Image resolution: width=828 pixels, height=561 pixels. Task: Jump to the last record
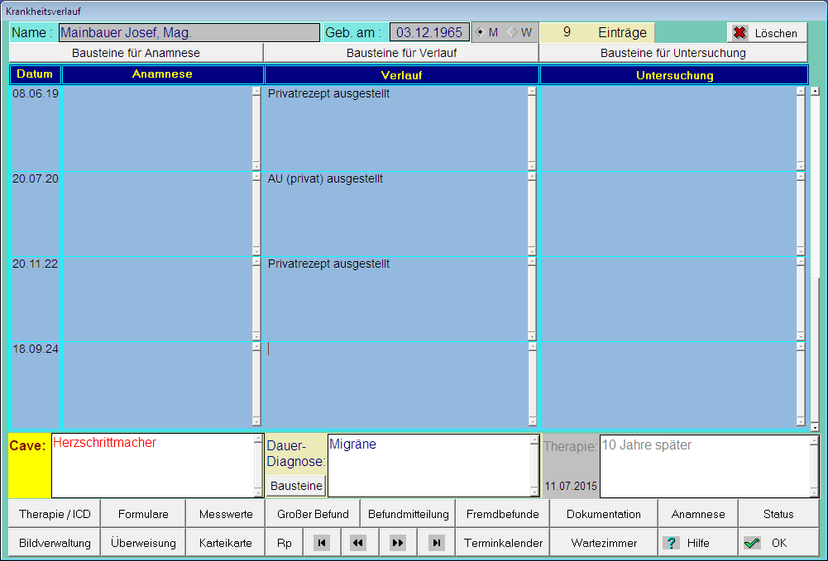point(437,543)
